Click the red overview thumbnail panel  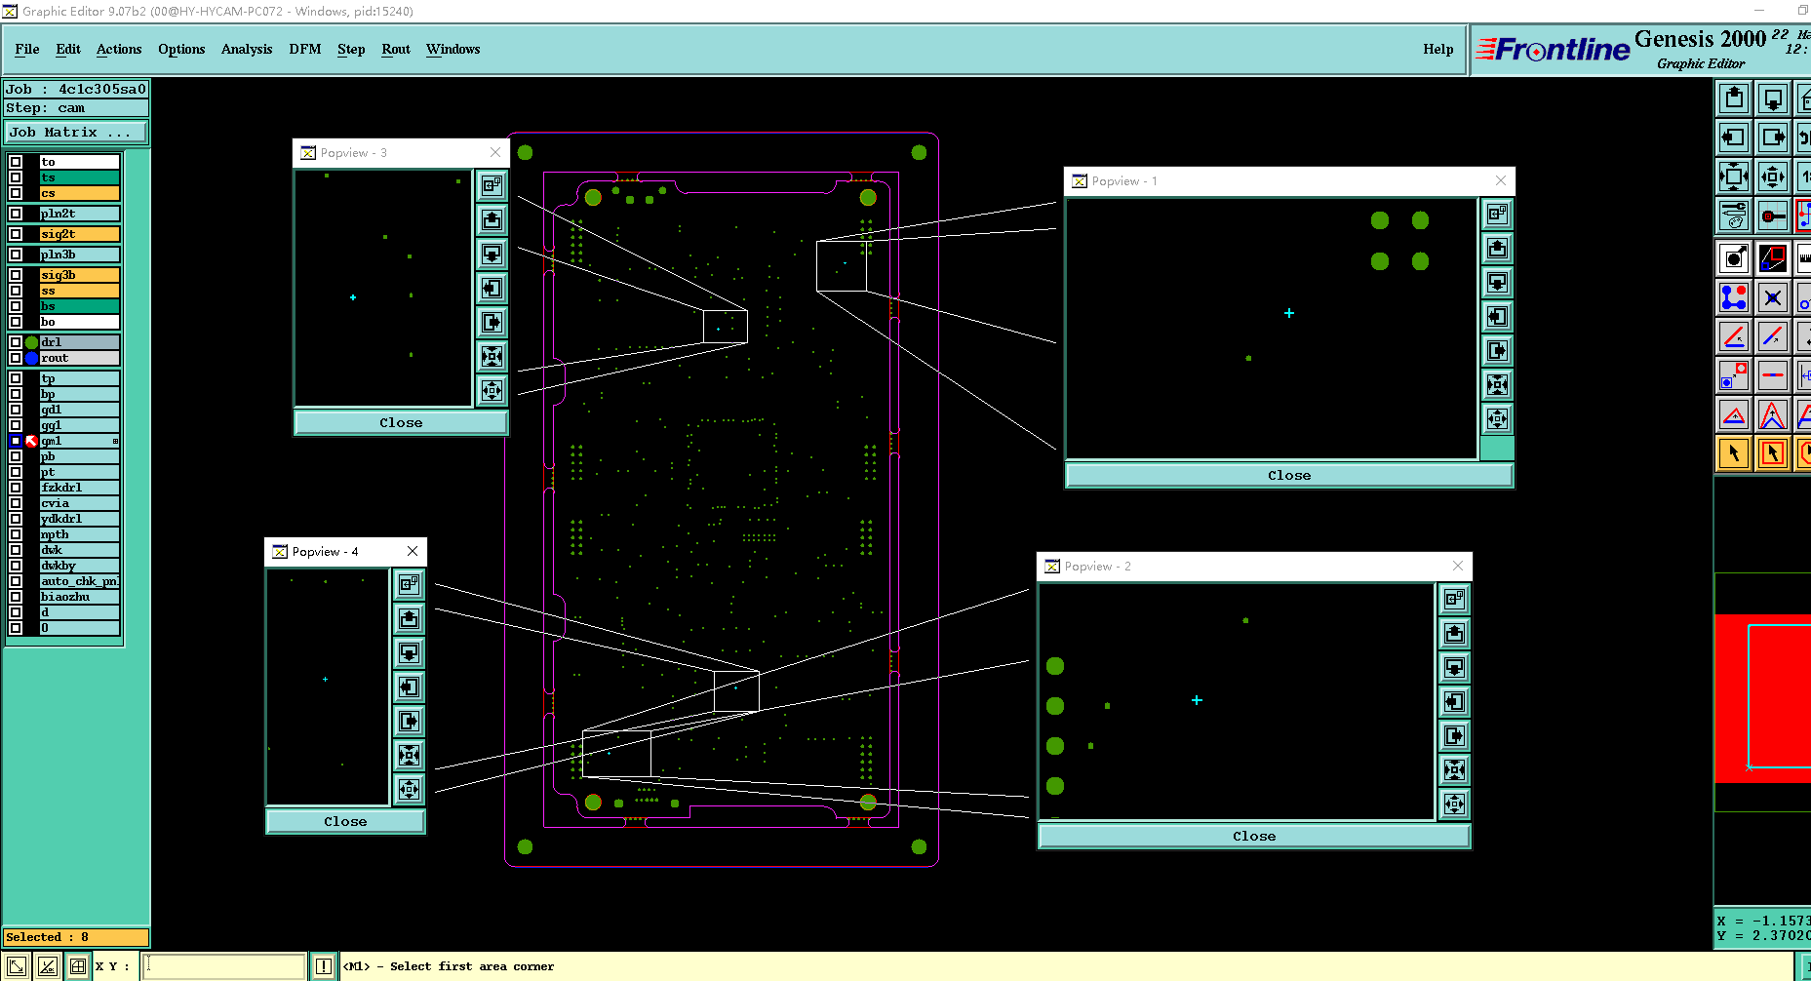(1763, 697)
